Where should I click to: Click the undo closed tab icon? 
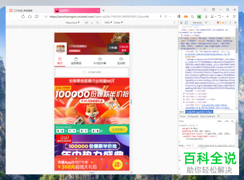[220, 17]
